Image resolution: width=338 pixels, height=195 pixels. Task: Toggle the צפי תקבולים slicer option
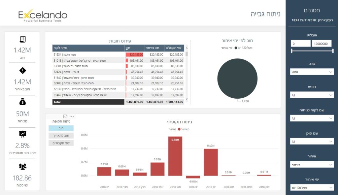[61, 143]
